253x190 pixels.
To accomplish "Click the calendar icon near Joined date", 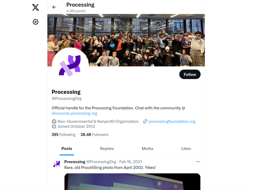I will (54, 126).
